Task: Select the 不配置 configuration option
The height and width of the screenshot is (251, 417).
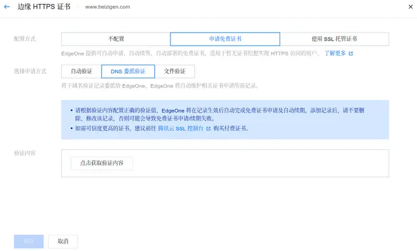Action: click(116, 39)
